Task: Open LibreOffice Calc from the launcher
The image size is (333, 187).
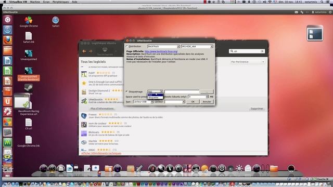Action: (x=7, y=71)
